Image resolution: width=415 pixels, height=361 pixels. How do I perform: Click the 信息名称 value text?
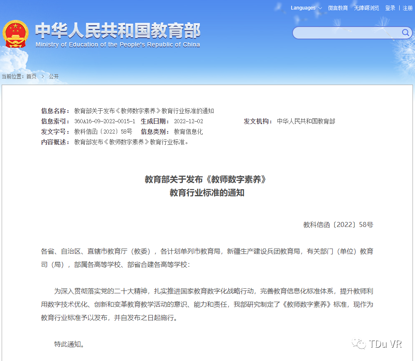pyautogui.click(x=144, y=111)
